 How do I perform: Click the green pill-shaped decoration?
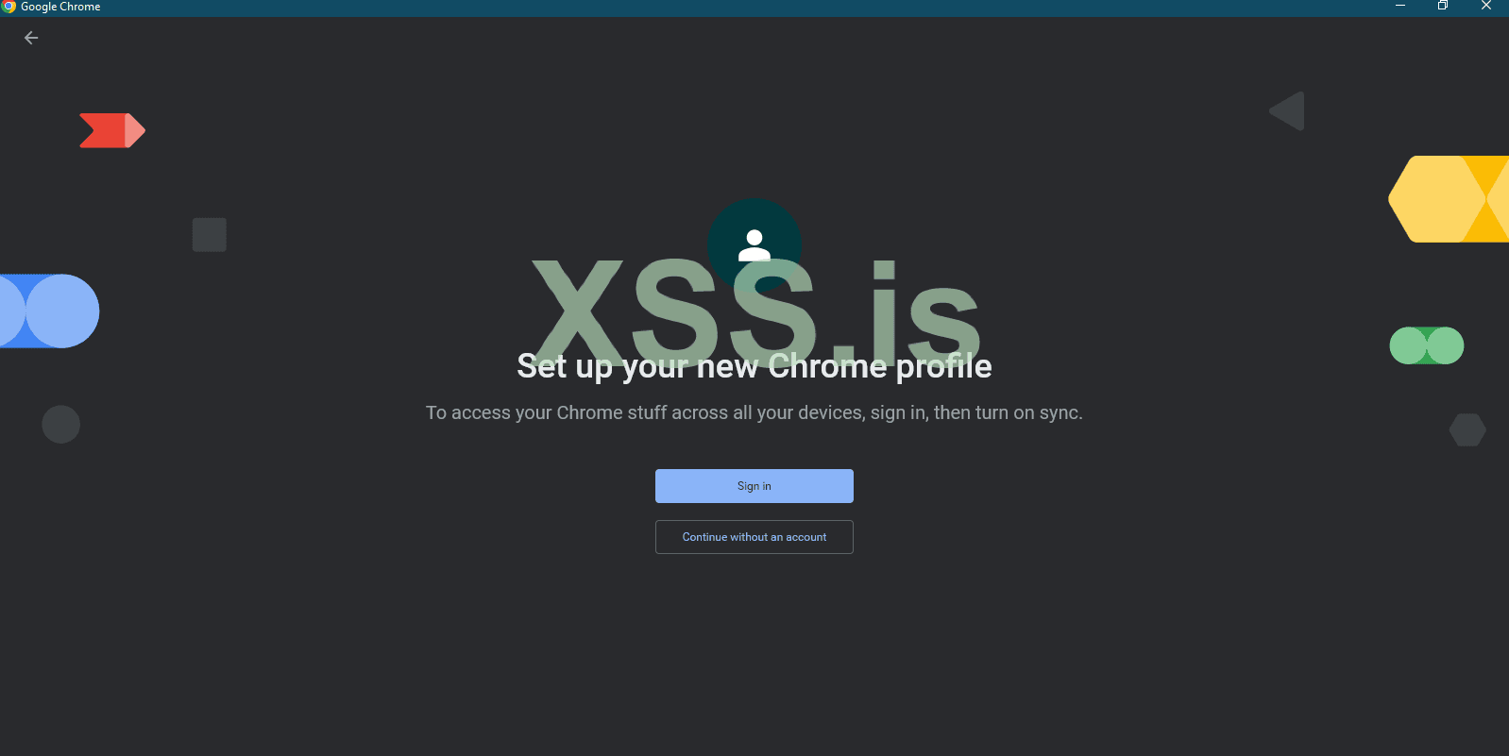coord(1427,345)
